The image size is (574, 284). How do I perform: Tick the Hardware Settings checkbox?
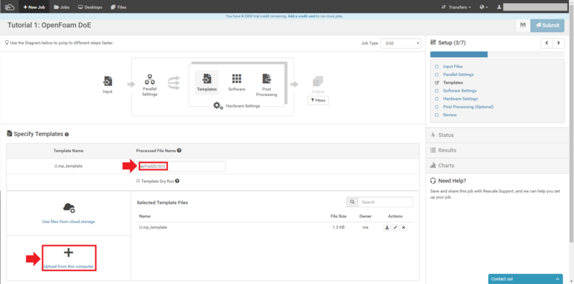tap(436, 99)
